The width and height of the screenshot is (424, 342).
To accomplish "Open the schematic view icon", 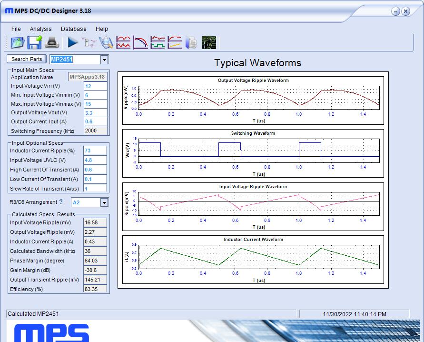I will point(89,42).
